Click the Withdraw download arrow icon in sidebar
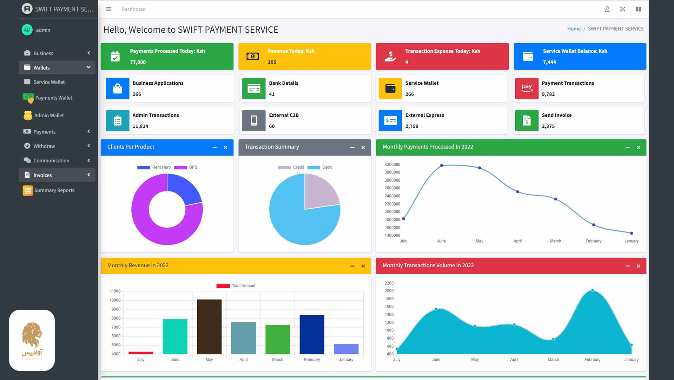674x380 pixels. [x=27, y=146]
